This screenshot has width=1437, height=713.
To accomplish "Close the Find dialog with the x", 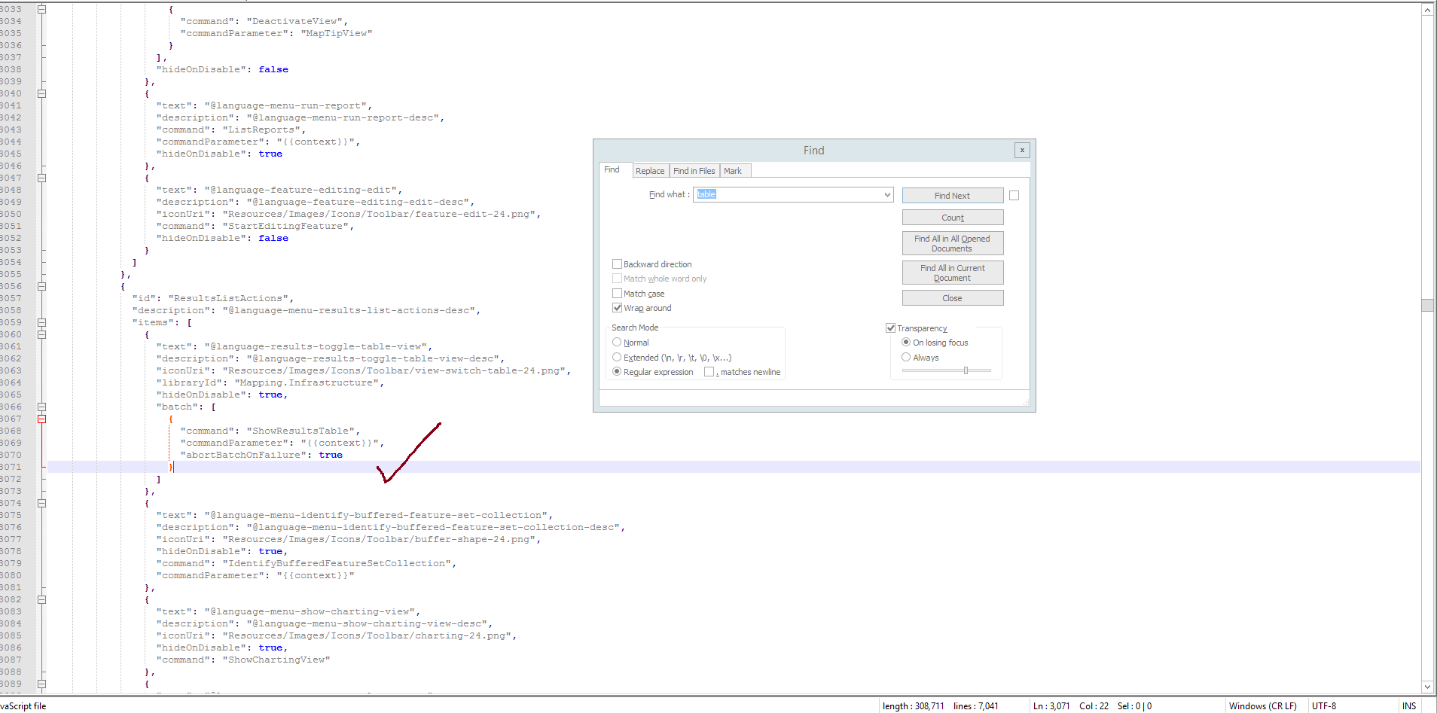I will 1022,150.
